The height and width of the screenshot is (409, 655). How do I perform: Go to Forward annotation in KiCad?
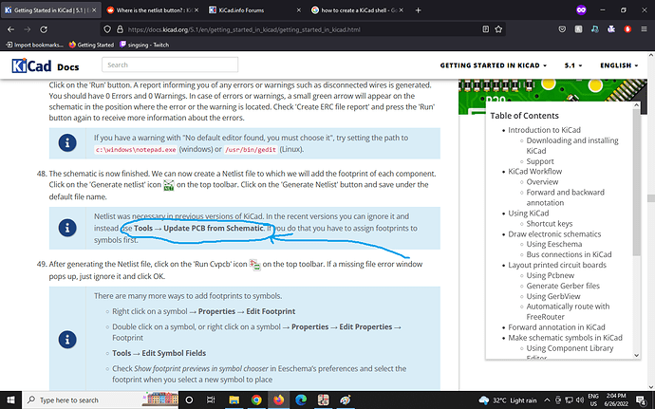tap(556, 327)
